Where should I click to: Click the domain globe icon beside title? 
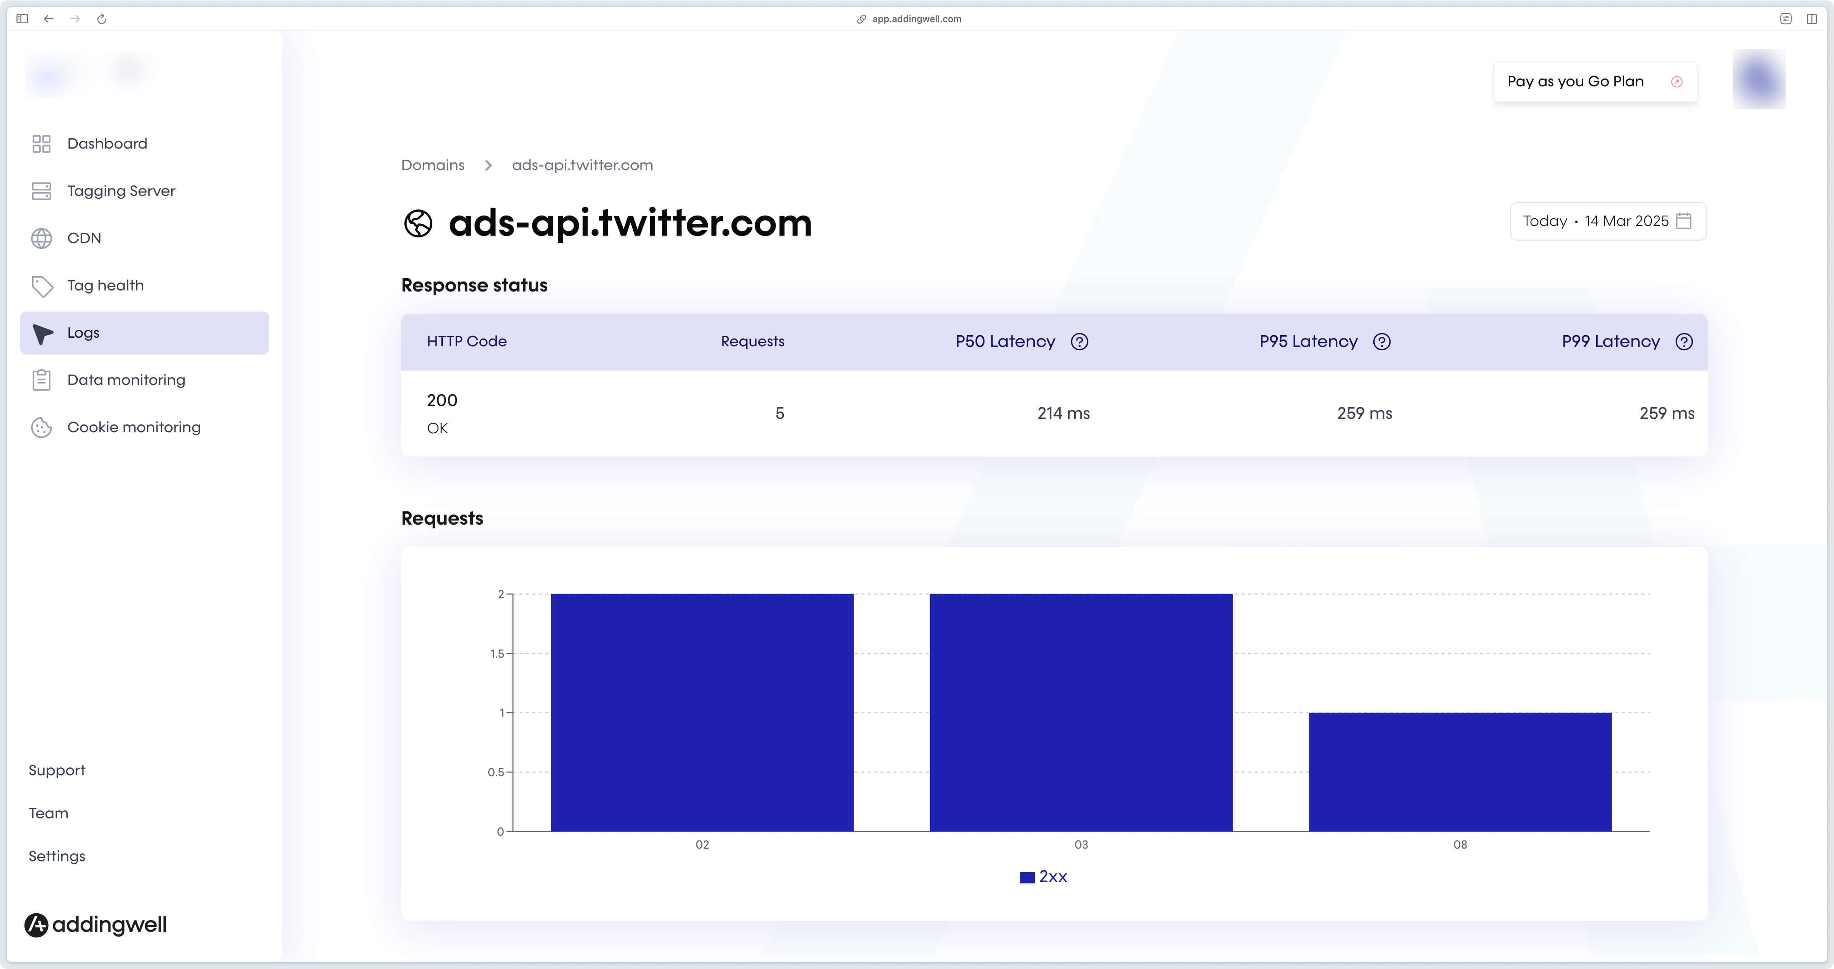click(x=418, y=223)
